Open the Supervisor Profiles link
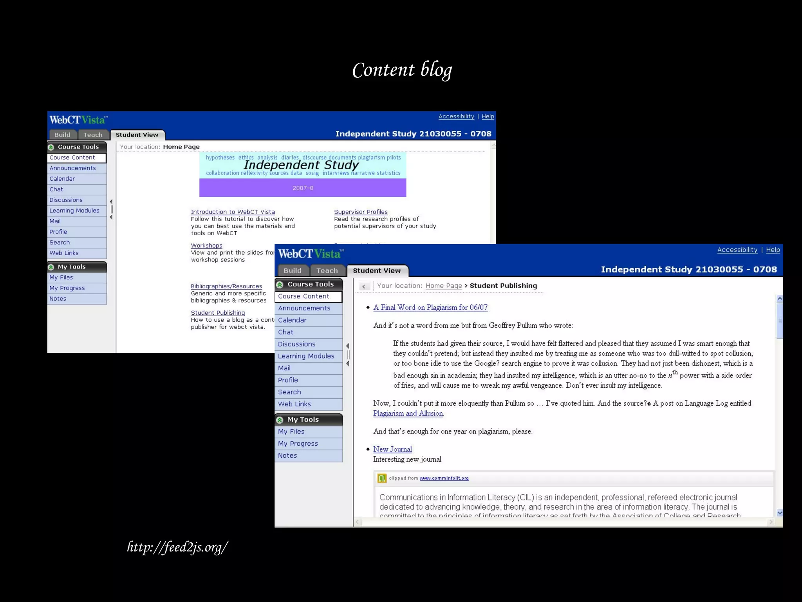Viewport: 802px width, 602px height. click(360, 212)
